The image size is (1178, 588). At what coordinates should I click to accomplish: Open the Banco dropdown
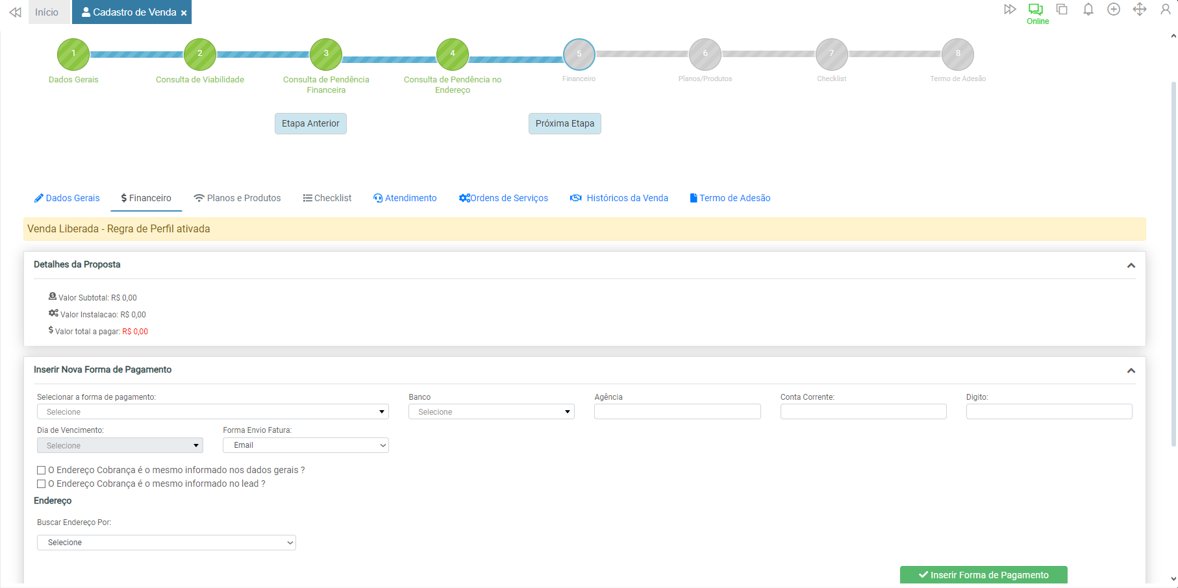[x=491, y=412]
